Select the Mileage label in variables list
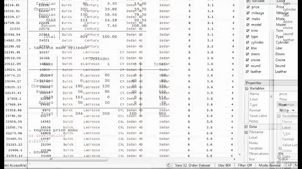 [282, 13]
